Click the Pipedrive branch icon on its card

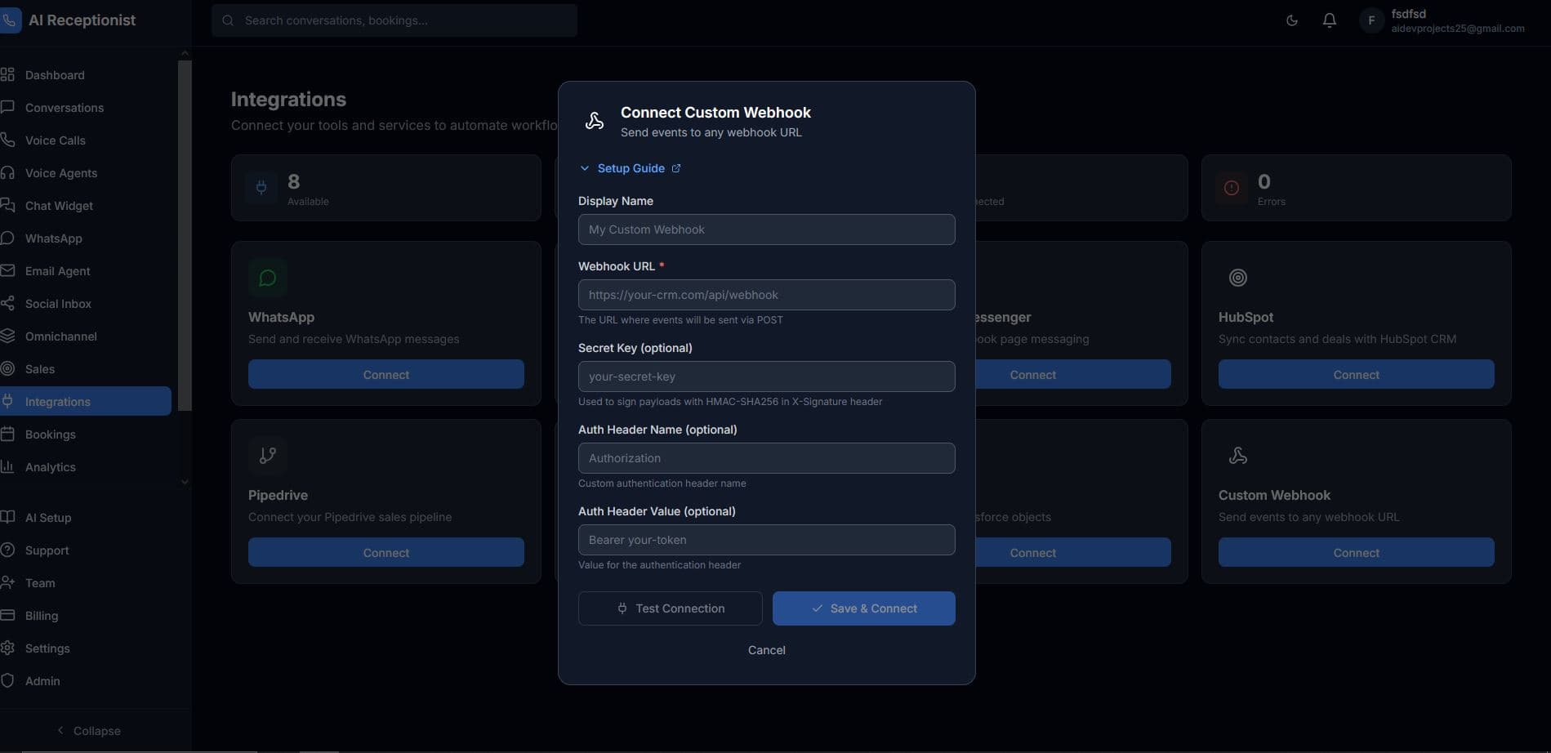tap(268, 455)
